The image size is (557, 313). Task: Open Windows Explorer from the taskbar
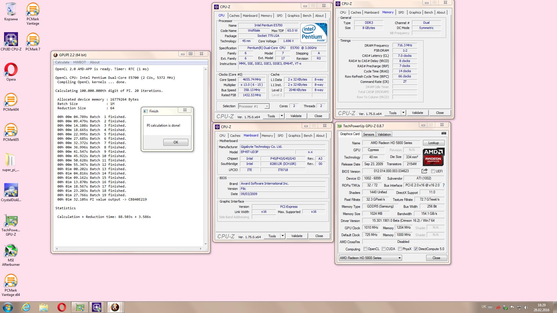pos(44,307)
